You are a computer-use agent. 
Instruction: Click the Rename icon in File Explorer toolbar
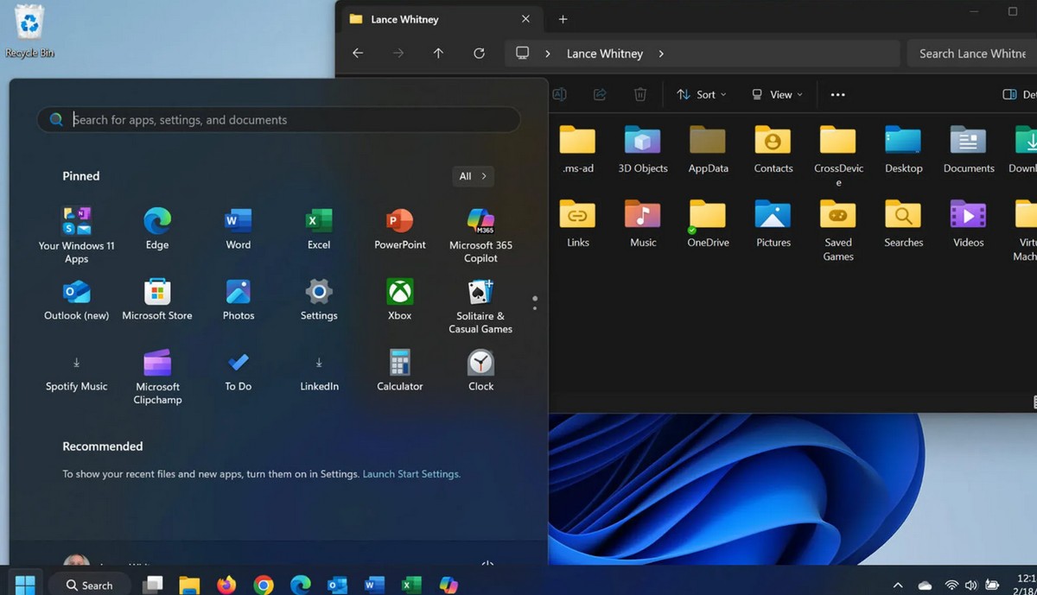(x=559, y=94)
